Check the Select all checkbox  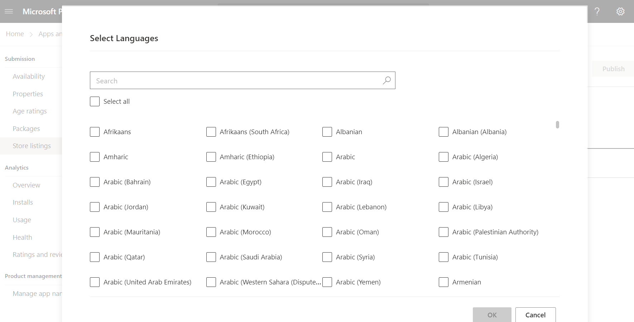pos(95,102)
